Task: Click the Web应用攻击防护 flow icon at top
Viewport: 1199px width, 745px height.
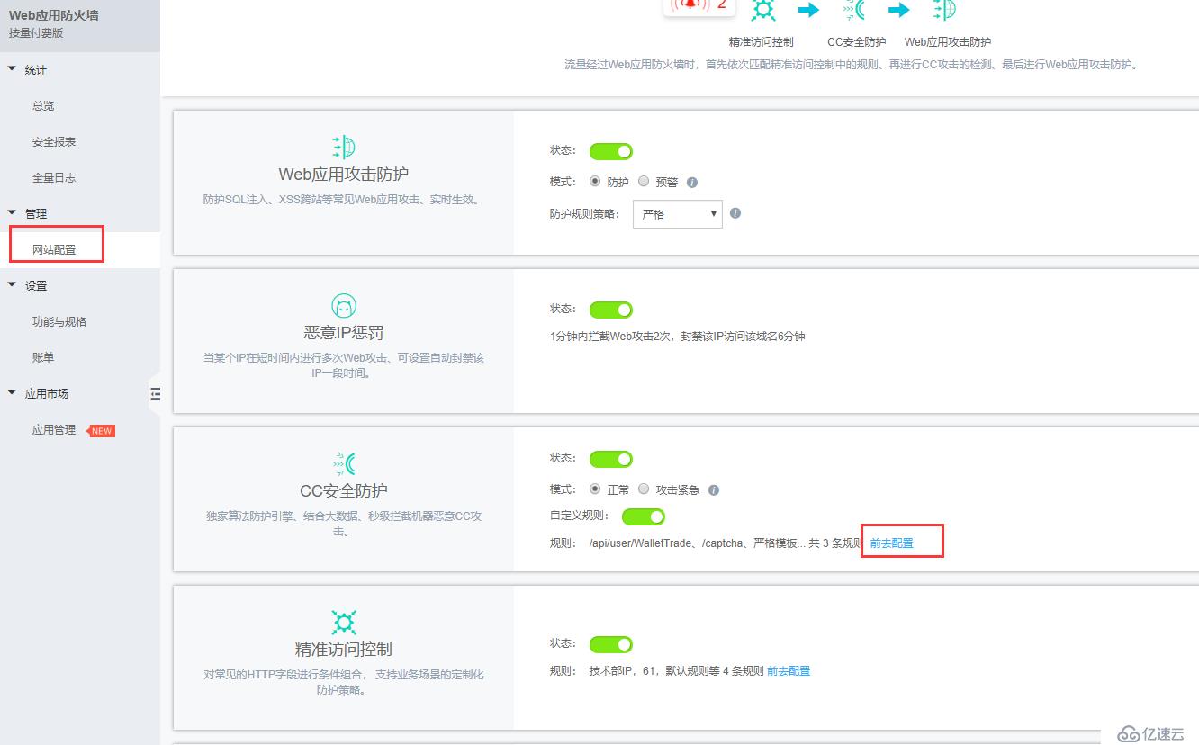Action: click(944, 9)
